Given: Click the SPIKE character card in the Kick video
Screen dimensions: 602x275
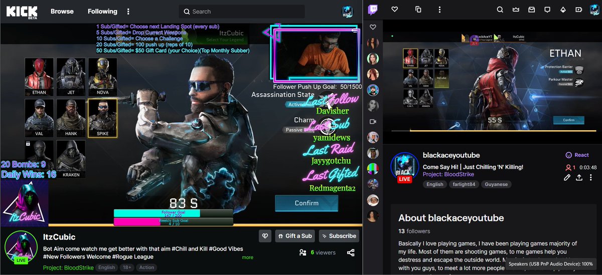Looking at the screenshot, I should point(103,118).
